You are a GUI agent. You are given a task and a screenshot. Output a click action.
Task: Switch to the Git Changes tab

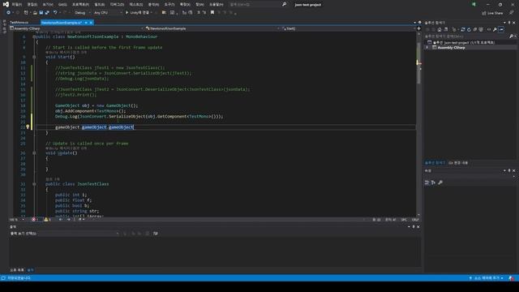(458, 163)
